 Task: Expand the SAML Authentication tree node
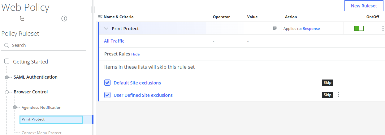click(7, 77)
